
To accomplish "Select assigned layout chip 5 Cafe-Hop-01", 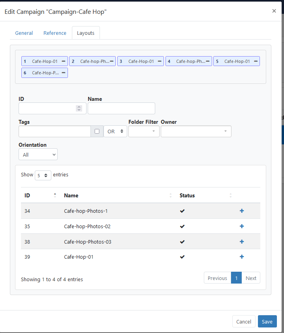I will tap(237, 61).
